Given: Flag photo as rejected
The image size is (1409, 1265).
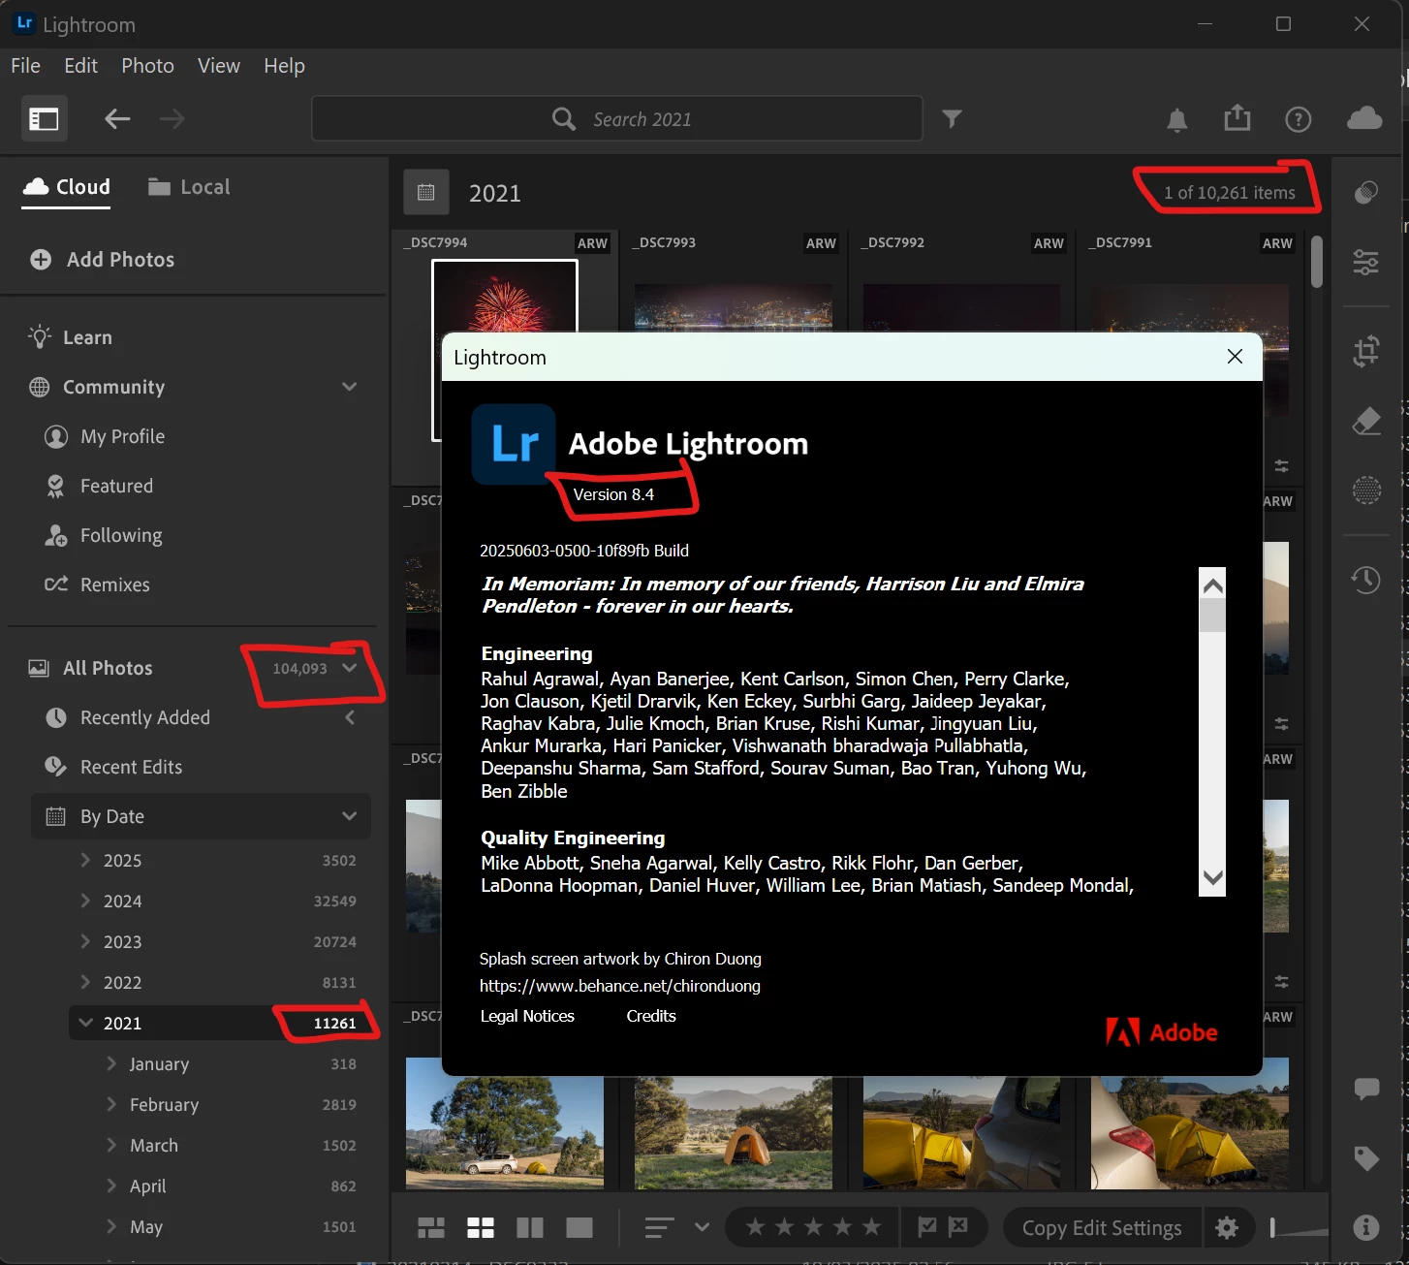Looking at the screenshot, I should tap(958, 1227).
